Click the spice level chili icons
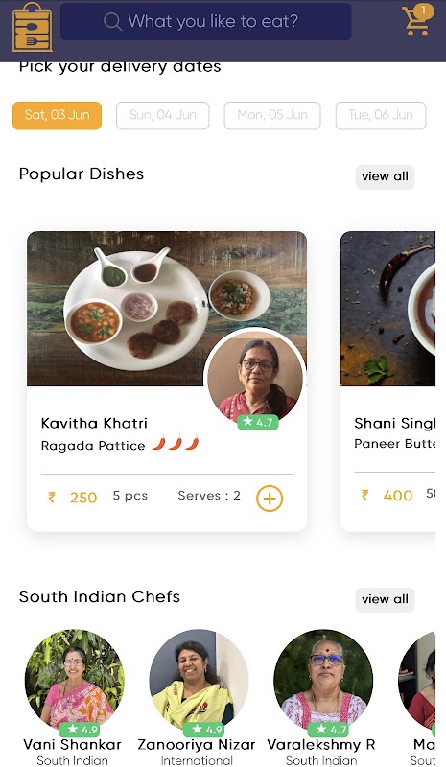The width and height of the screenshot is (446, 767). point(176,443)
